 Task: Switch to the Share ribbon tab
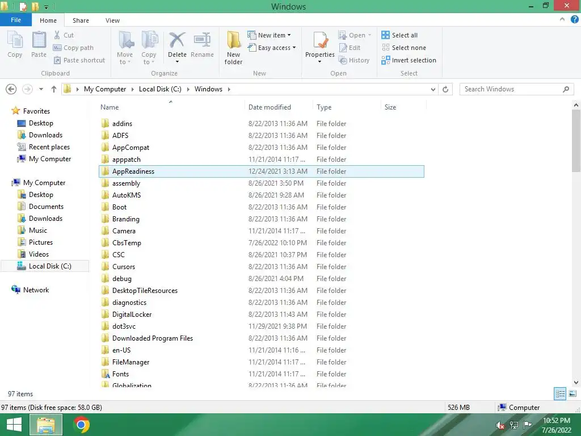(x=81, y=20)
